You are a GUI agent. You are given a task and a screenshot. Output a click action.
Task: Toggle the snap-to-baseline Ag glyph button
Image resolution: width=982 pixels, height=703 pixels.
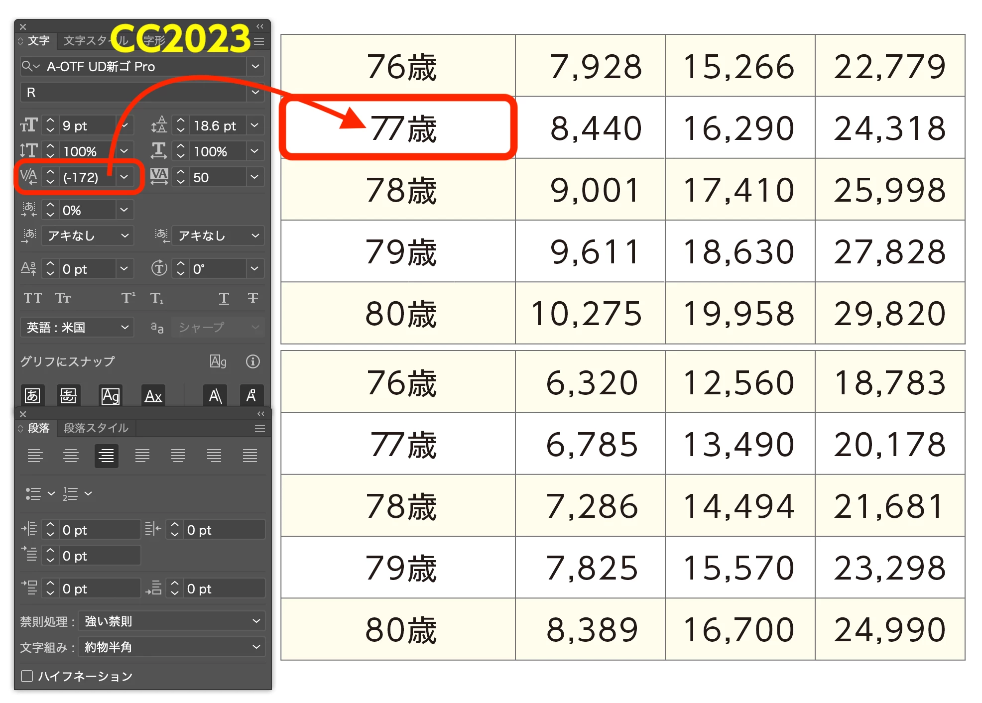(x=111, y=396)
